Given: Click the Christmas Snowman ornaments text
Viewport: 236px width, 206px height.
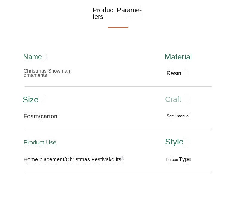Looking at the screenshot, I should tap(47, 73).
